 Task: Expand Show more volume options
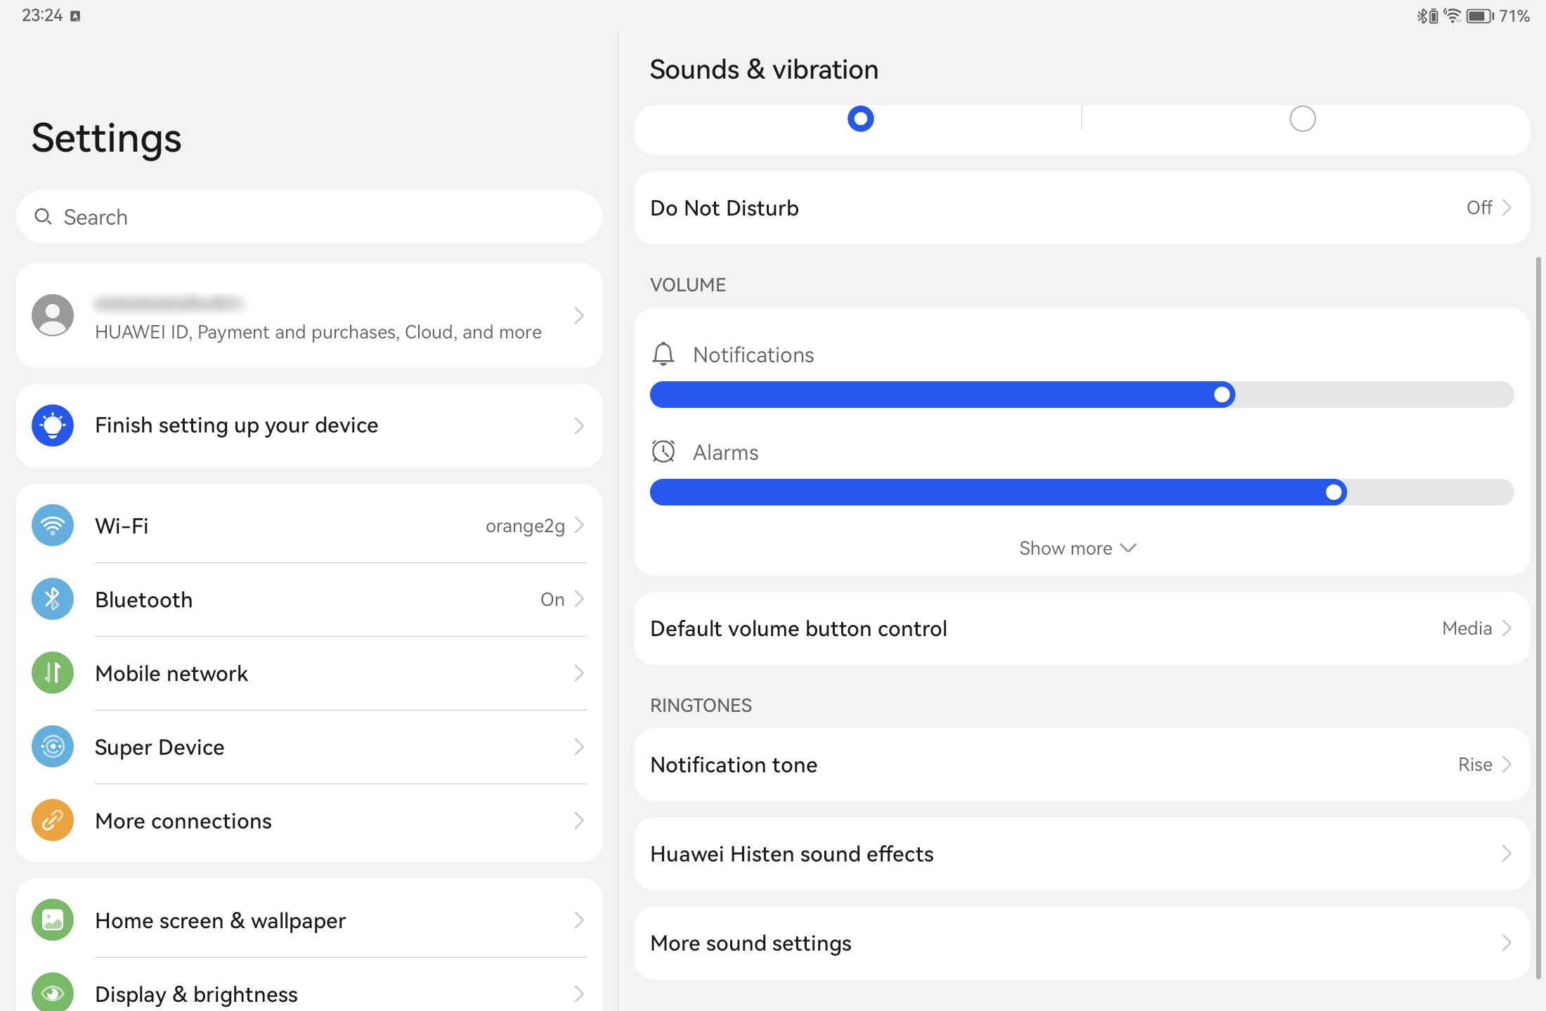point(1077,548)
